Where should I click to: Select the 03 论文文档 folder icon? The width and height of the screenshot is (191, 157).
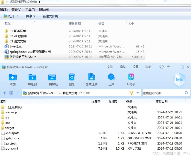pyautogui.click(x=6, y=41)
